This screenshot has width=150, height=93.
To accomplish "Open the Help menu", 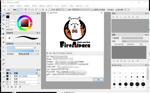I will [x=86, y=6].
